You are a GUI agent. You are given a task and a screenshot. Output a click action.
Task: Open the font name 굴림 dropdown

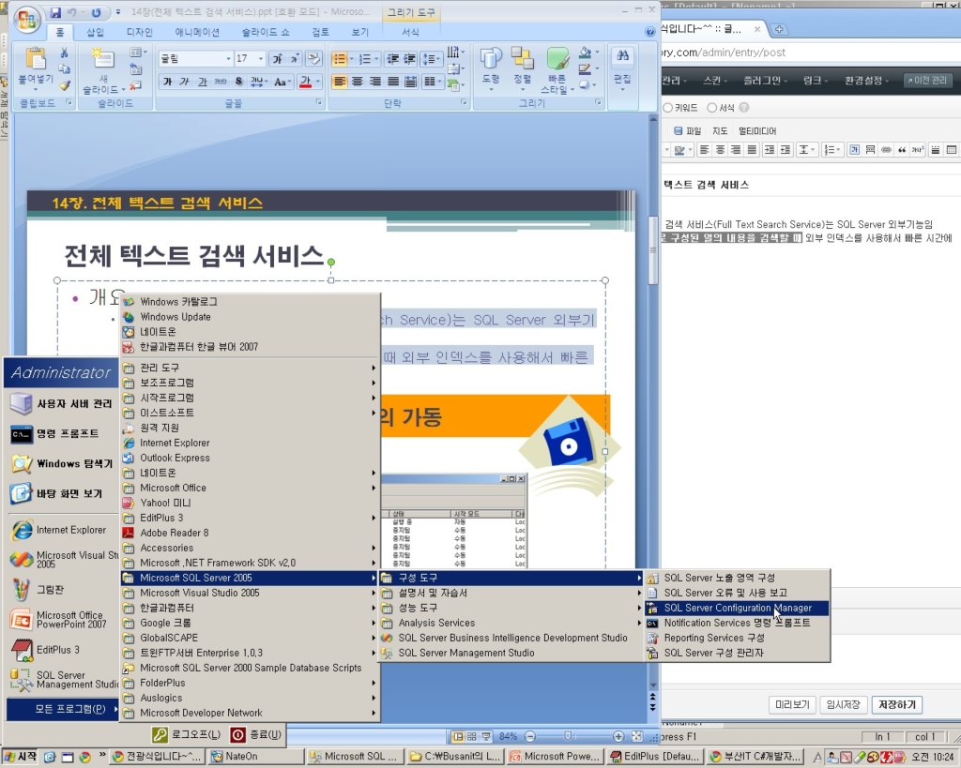coord(229,59)
